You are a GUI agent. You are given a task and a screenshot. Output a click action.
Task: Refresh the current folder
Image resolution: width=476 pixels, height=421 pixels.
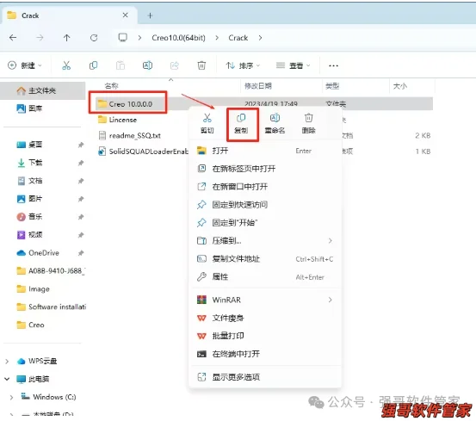tap(94, 38)
